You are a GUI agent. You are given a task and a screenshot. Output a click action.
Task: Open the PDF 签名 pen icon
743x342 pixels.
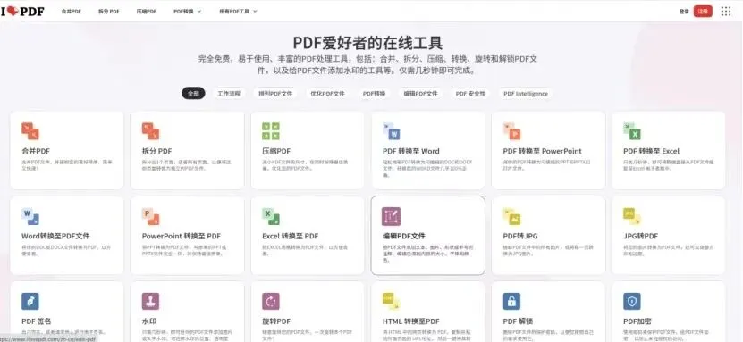pos(30,301)
